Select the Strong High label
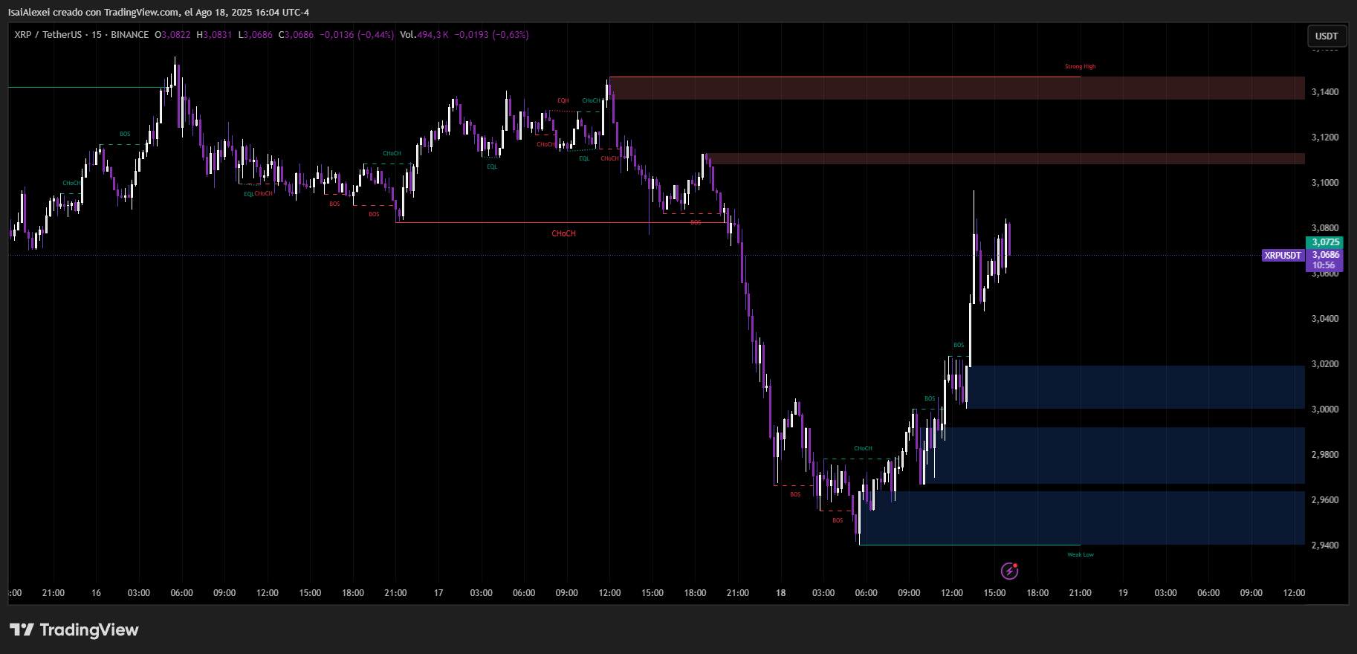This screenshot has height=654, width=1357. [x=1080, y=67]
